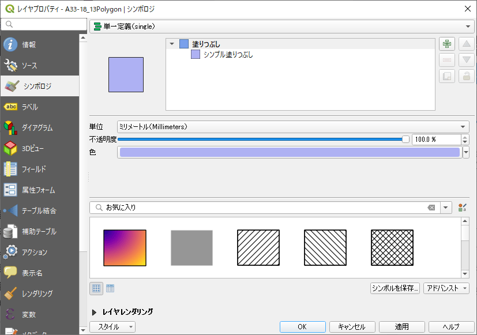Click the ヘルプ button
Screen dimensions: 477x335
point(451,327)
